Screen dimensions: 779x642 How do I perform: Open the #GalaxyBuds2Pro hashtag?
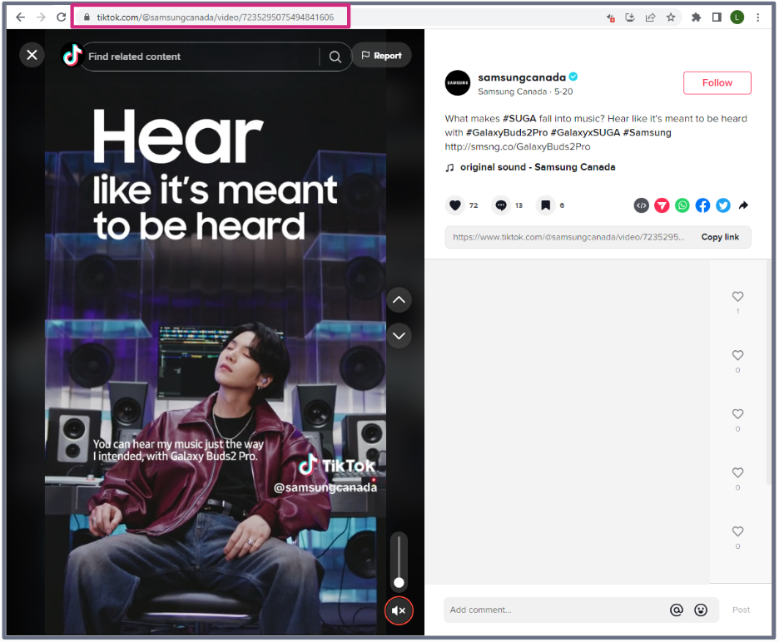506,132
